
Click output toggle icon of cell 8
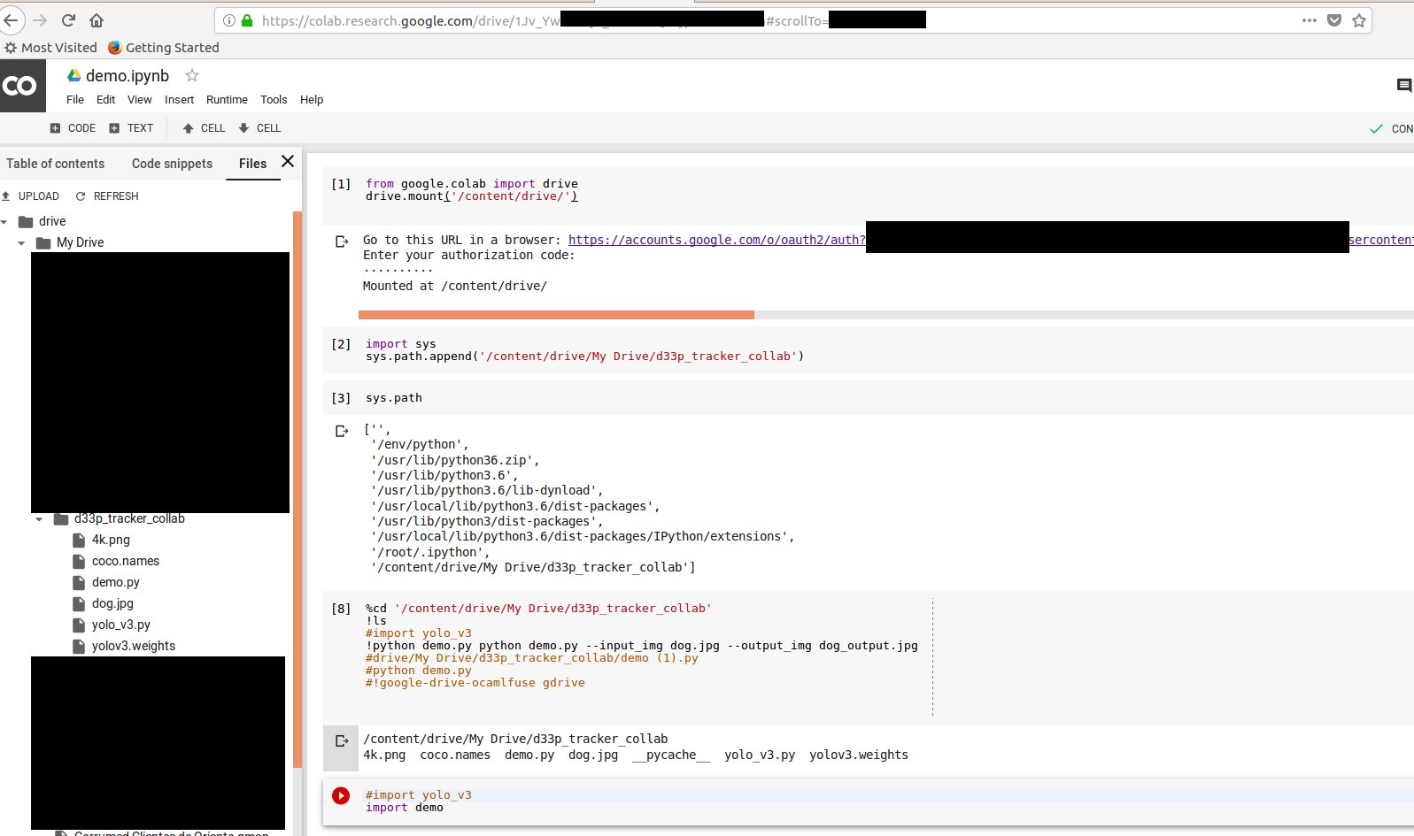342,740
